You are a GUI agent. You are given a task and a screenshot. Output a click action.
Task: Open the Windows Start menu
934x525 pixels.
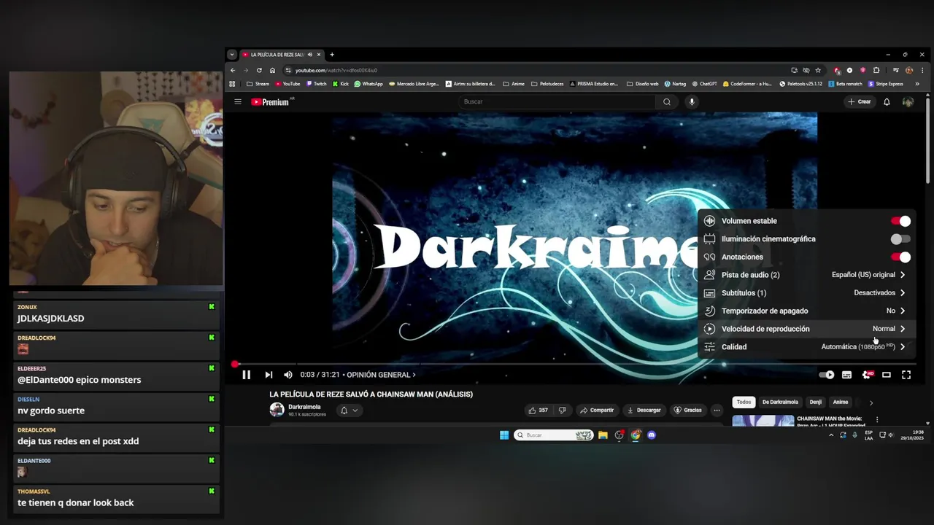tap(504, 435)
